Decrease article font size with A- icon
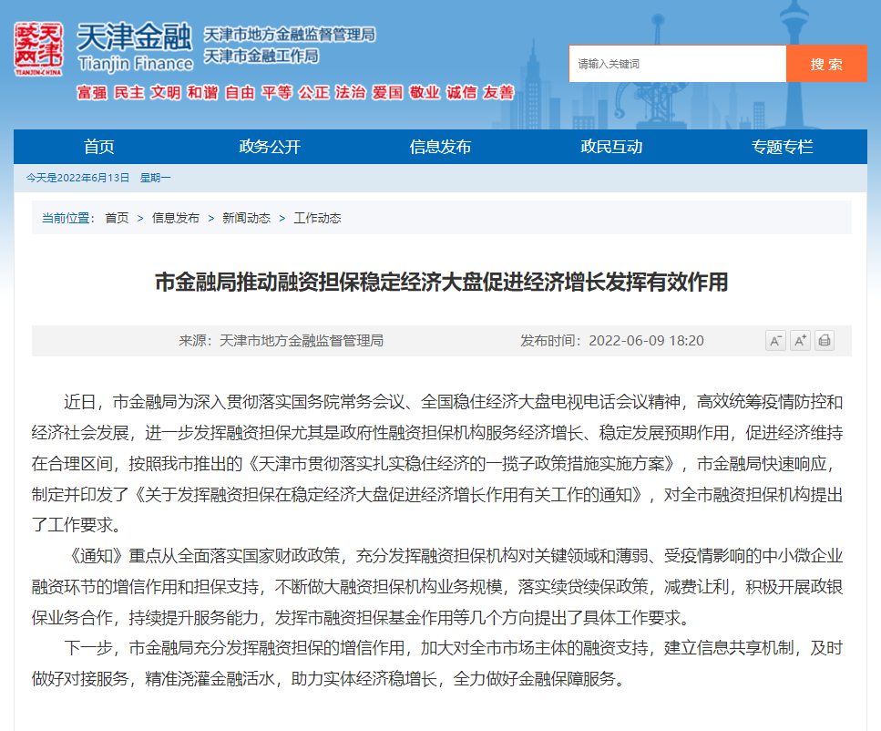881x731 pixels. 775,341
